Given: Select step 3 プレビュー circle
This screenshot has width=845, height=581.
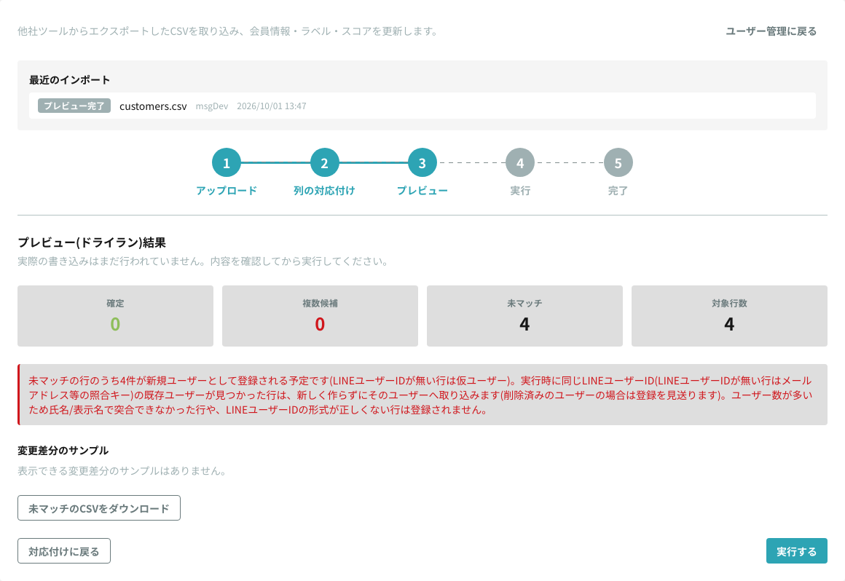Looking at the screenshot, I should pos(422,162).
